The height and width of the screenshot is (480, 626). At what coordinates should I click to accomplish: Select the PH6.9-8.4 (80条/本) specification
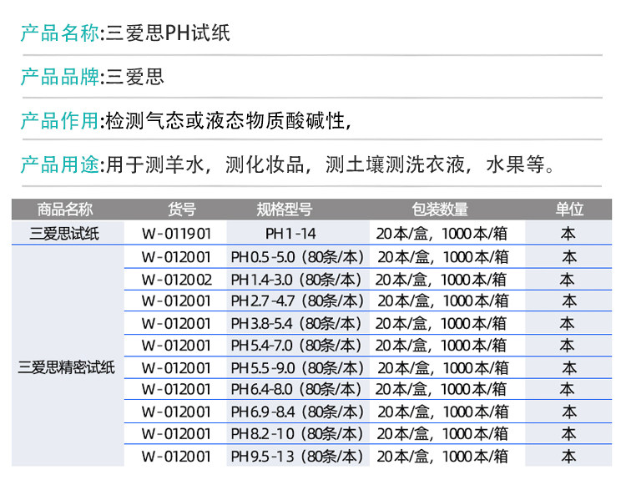click(x=297, y=412)
